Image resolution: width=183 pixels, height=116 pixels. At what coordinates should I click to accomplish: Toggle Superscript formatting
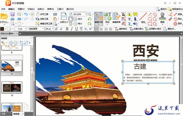pyautogui.click(x=91, y=29)
